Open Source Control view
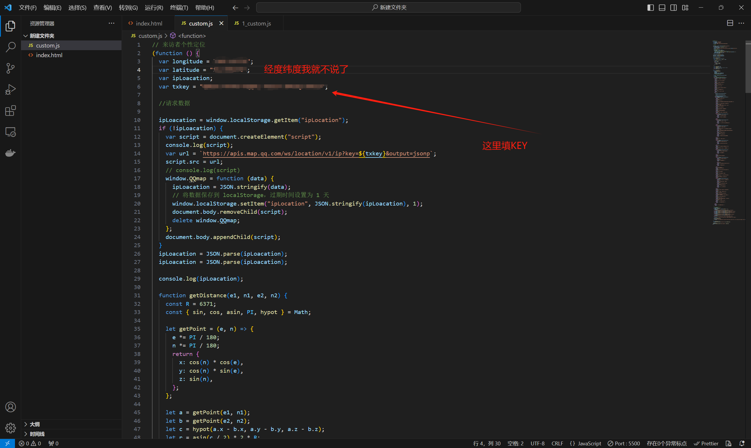This screenshot has height=448, width=751. pyautogui.click(x=11, y=68)
